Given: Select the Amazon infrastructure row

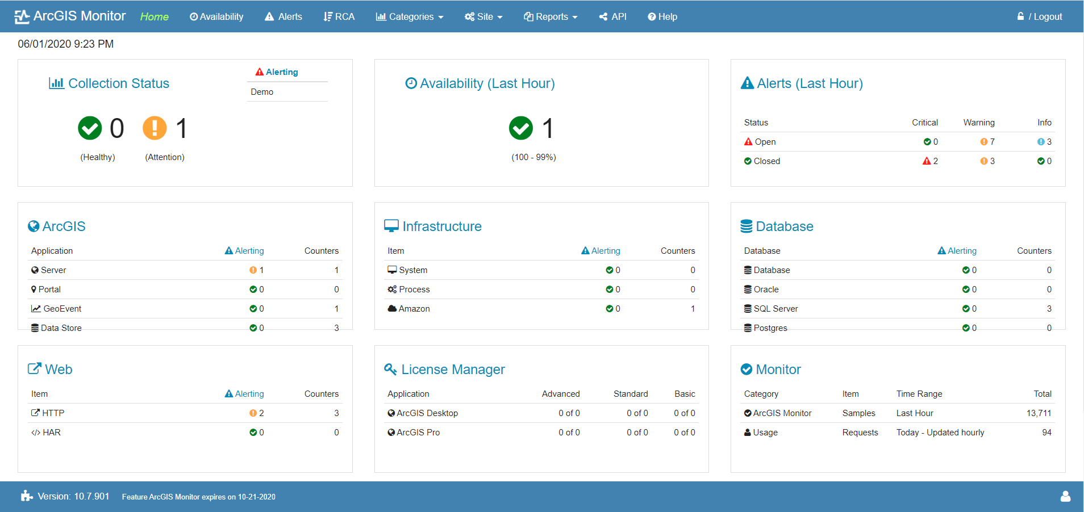Looking at the screenshot, I should point(541,309).
